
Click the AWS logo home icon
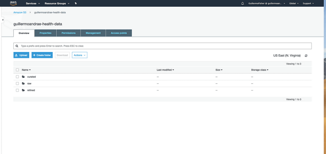(13, 3)
